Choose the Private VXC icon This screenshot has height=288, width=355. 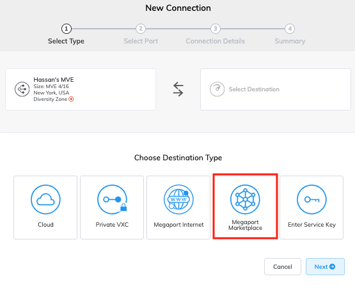tap(112, 199)
